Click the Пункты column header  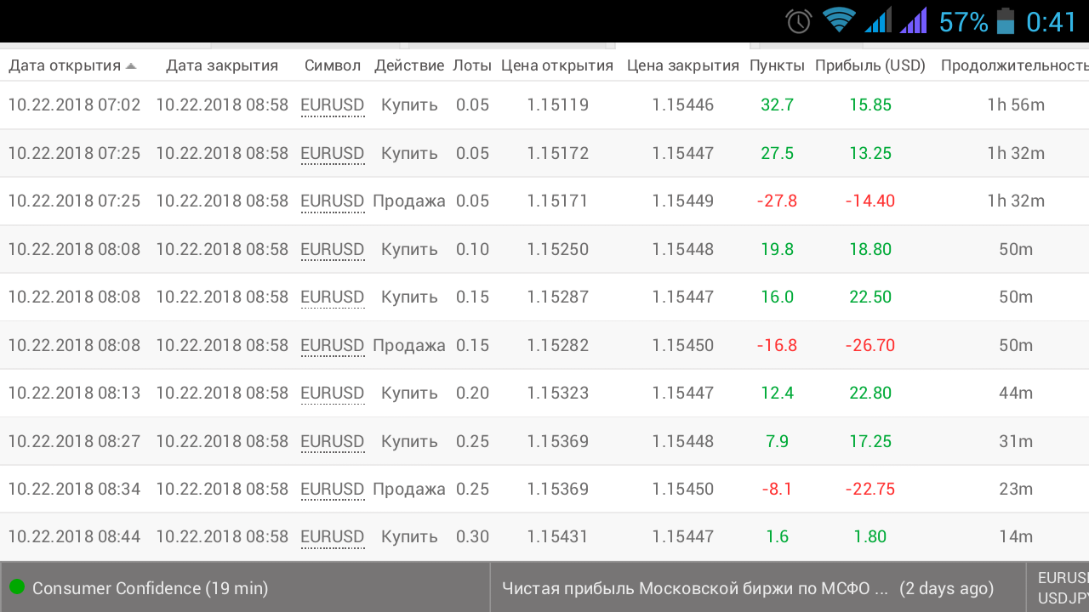[x=777, y=65]
